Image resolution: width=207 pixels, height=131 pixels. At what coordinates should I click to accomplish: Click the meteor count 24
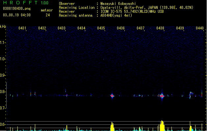48,15
